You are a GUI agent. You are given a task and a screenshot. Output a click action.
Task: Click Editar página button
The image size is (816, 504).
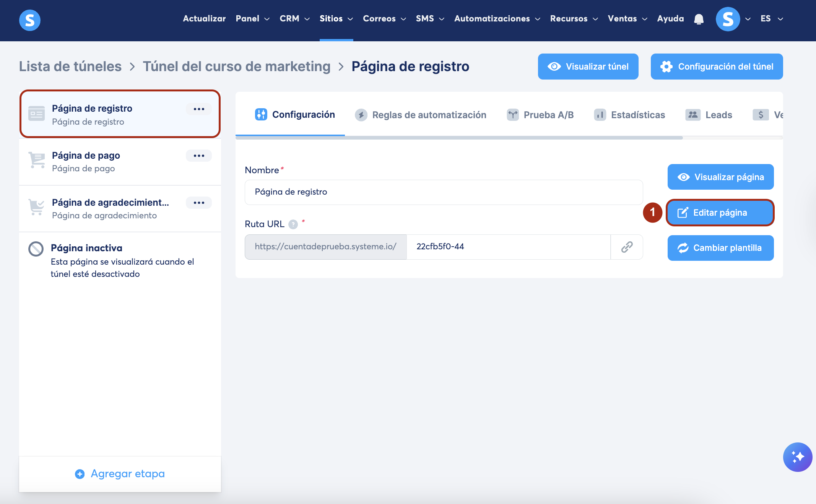pyautogui.click(x=720, y=213)
